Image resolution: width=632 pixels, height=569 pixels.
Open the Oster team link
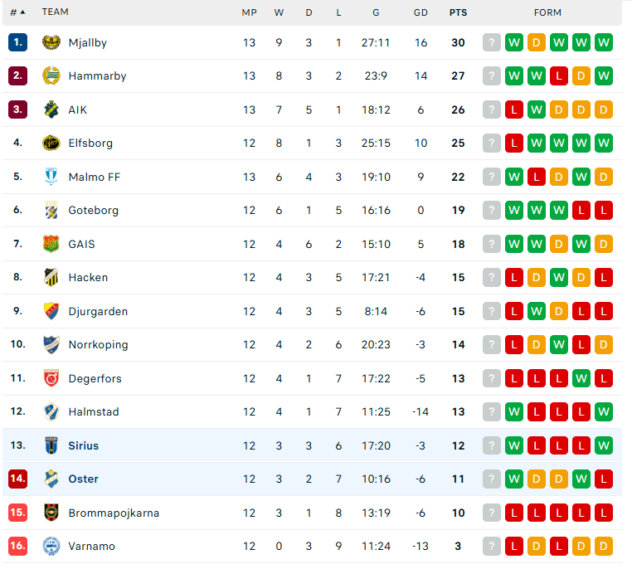click(x=84, y=479)
